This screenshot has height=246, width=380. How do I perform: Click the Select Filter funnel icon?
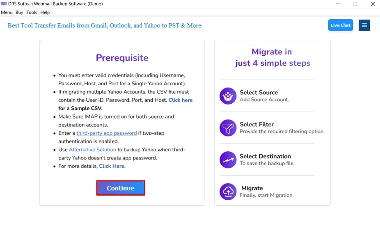228,128
